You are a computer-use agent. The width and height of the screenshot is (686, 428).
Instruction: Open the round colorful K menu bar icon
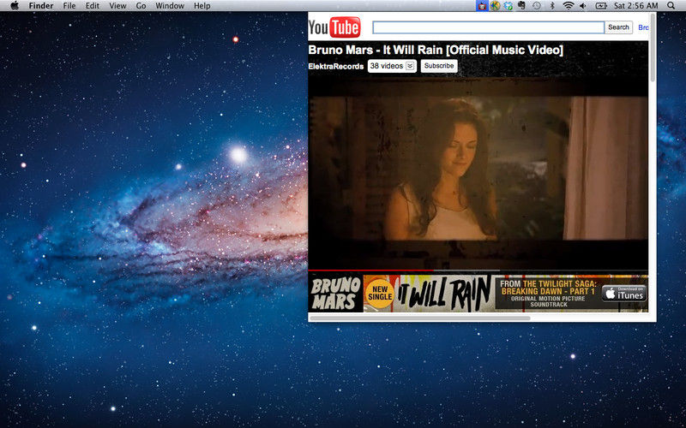click(495, 6)
